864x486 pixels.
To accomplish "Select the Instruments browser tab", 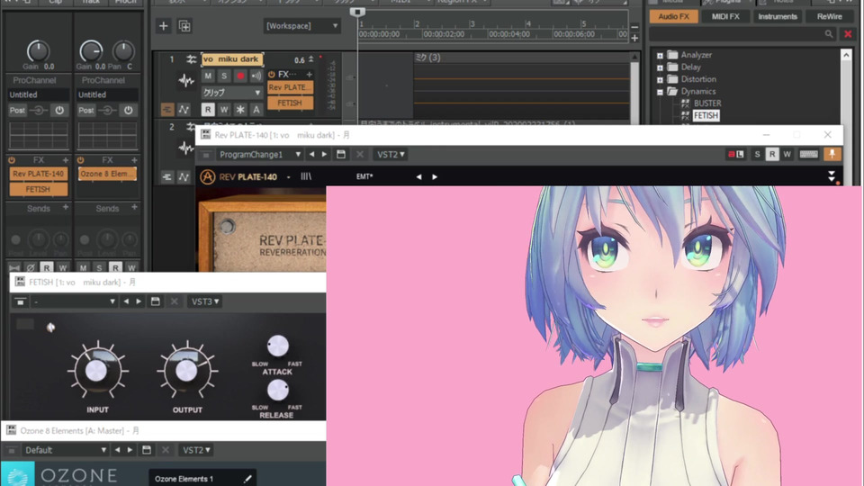I will click(778, 16).
